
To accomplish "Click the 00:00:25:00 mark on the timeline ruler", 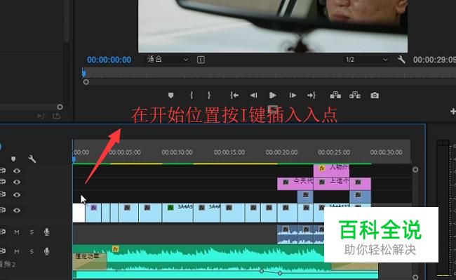I will point(334,152).
